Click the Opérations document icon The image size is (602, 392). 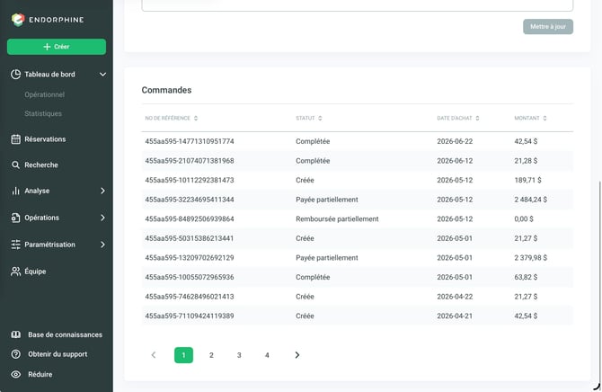coord(16,218)
